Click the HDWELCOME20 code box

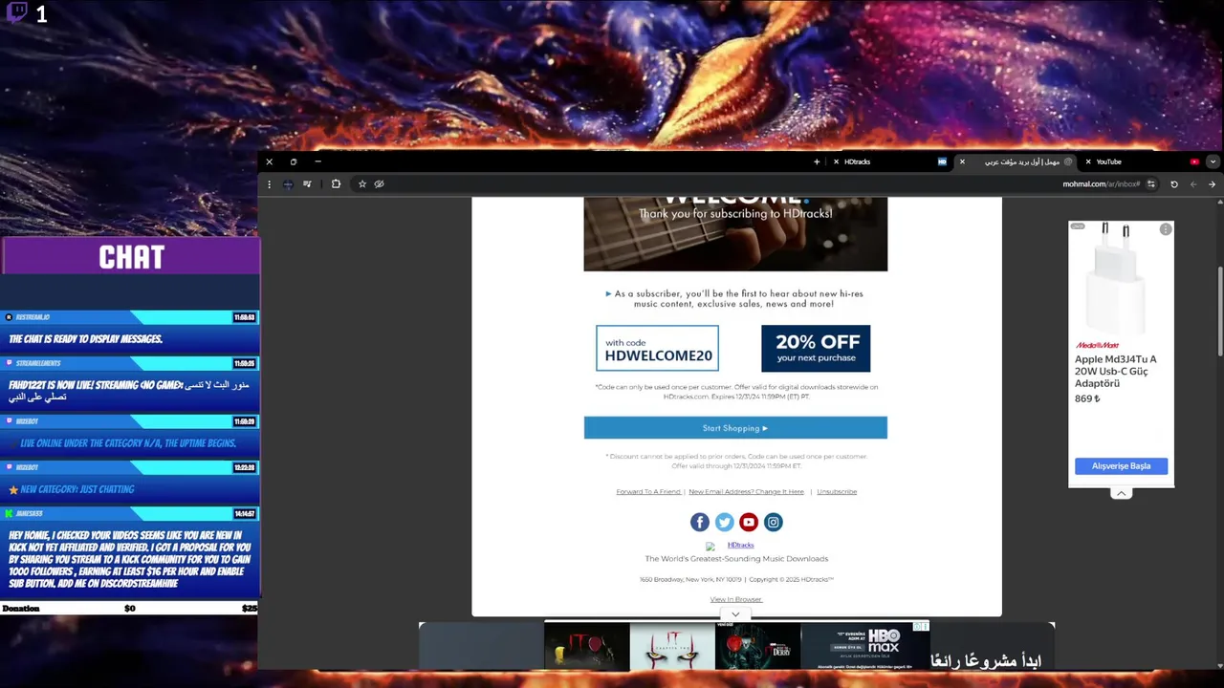click(x=658, y=348)
